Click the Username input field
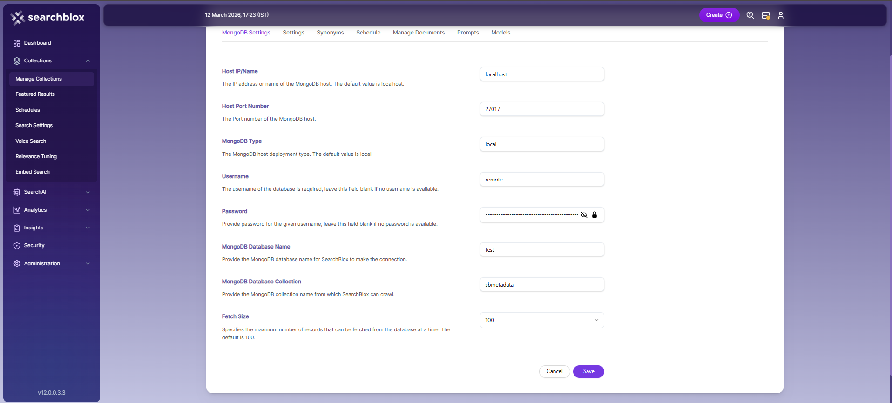 (542, 180)
